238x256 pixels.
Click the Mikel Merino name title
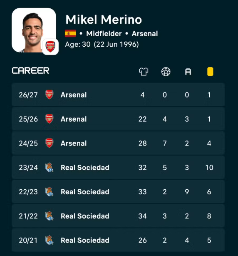pyautogui.click(x=104, y=20)
